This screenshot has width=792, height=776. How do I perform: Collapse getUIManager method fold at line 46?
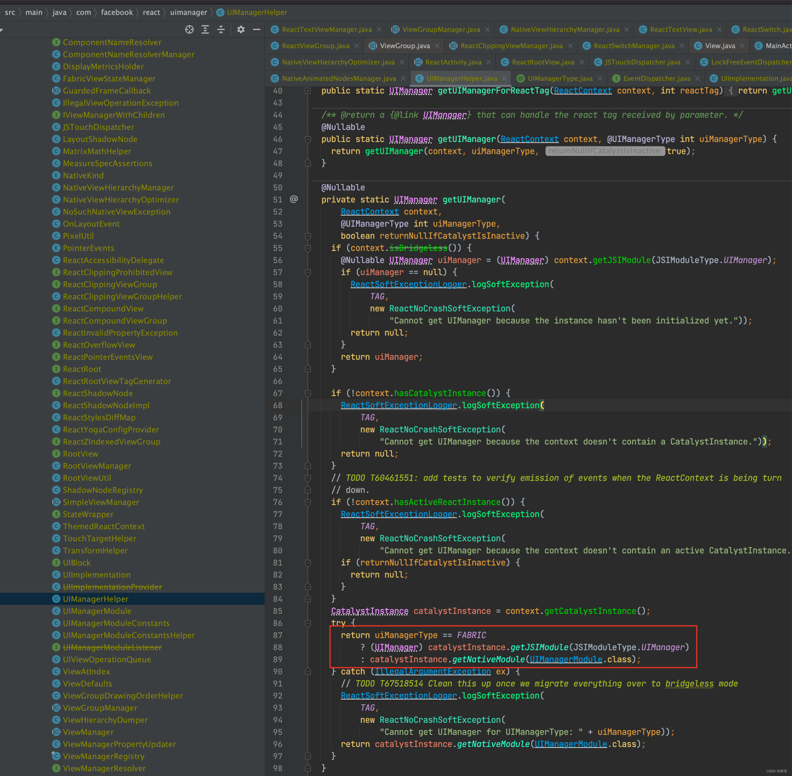pyautogui.click(x=308, y=139)
